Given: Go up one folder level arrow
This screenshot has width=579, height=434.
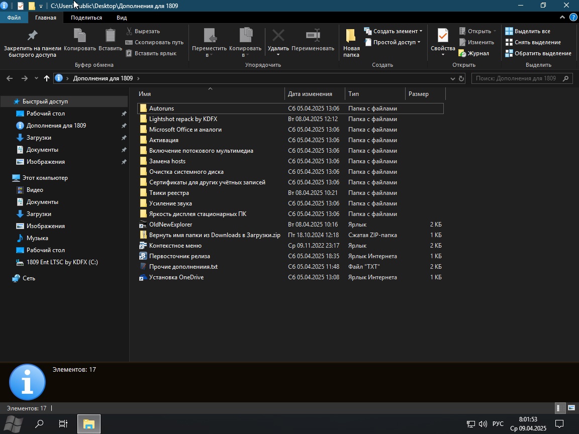Looking at the screenshot, I should pos(47,78).
